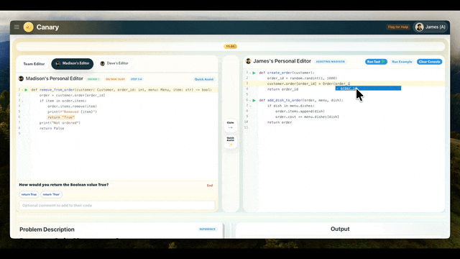
Task: Run remove_from_order with its green play arrow
Action: coord(26,90)
